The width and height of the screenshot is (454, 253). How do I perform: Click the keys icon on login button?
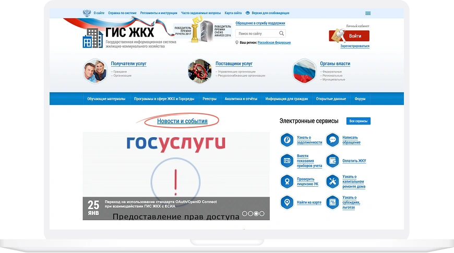(x=338, y=35)
